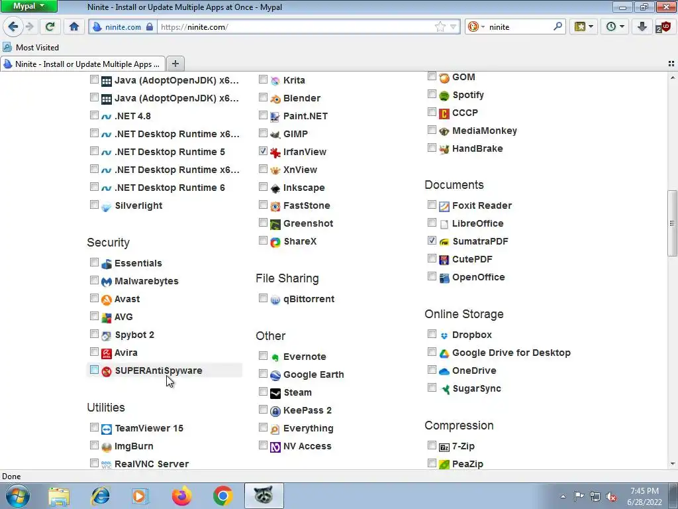Bookmark this page with the star

click(440, 27)
